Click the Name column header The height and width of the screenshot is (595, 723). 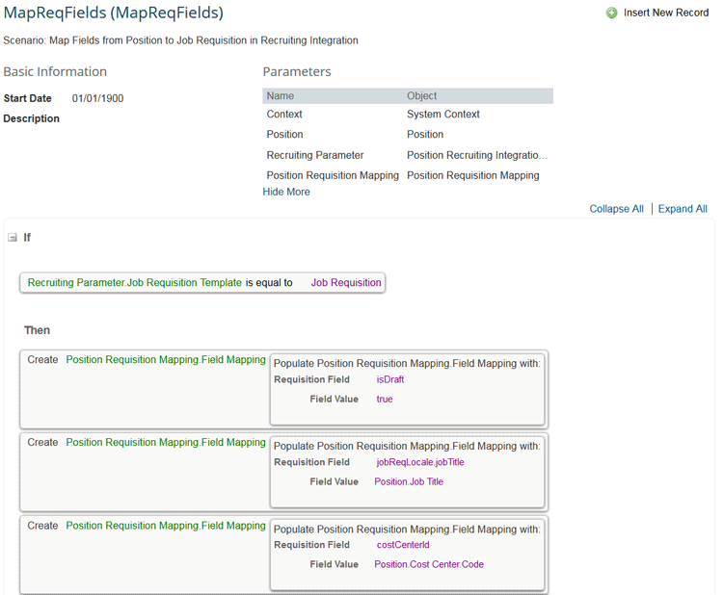pos(281,96)
